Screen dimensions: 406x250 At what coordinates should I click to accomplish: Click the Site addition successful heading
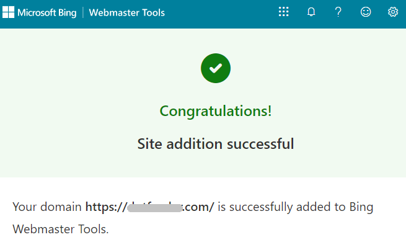click(x=216, y=144)
